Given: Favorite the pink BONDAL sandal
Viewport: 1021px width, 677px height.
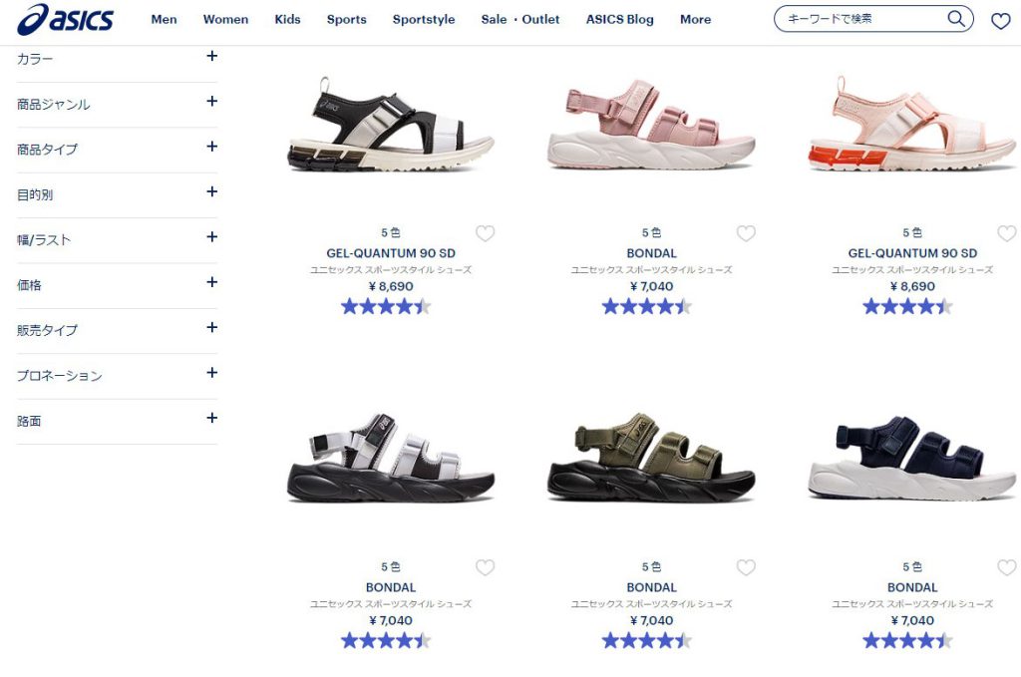Looking at the screenshot, I should [746, 233].
